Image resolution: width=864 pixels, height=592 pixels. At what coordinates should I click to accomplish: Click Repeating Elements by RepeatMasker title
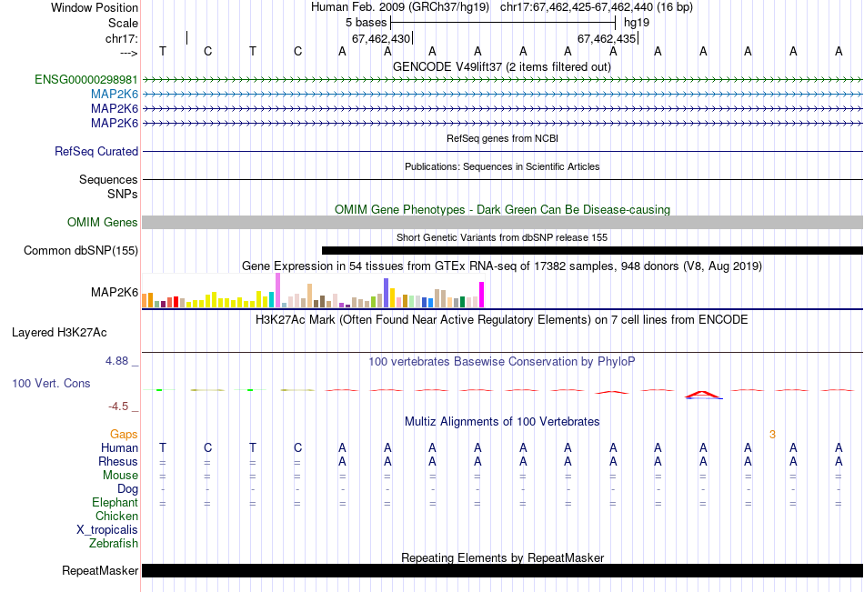pyautogui.click(x=503, y=557)
